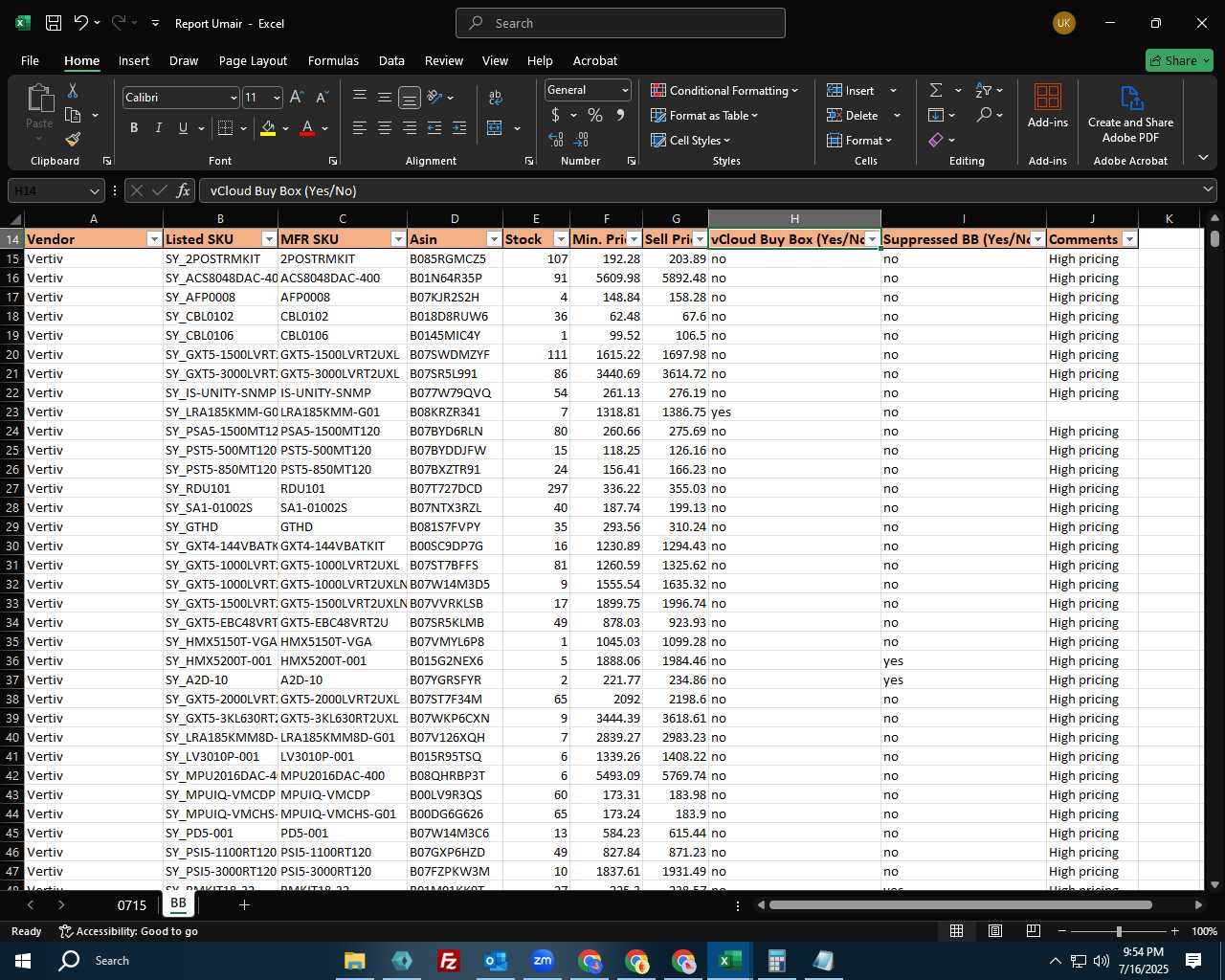Toggle align right

410,127
